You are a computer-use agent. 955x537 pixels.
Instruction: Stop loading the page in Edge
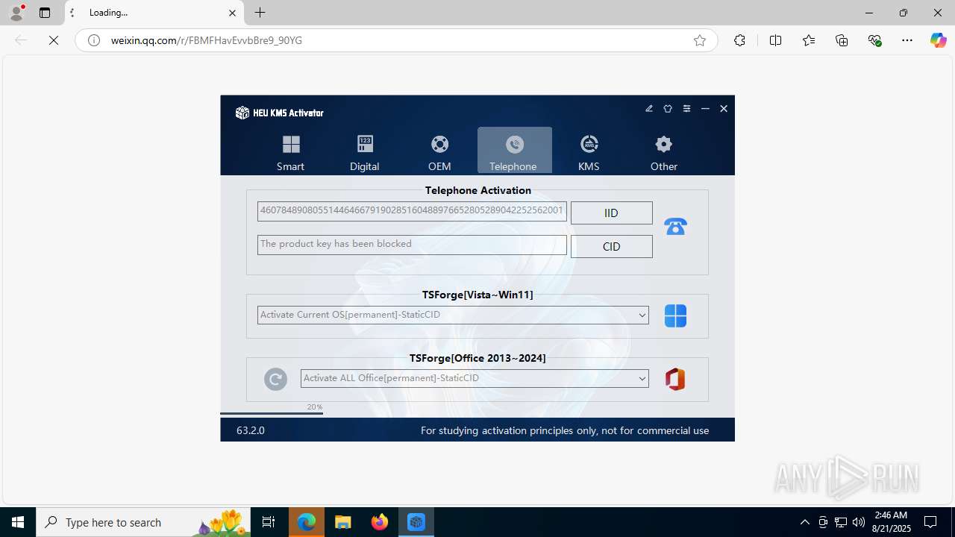(54, 40)
